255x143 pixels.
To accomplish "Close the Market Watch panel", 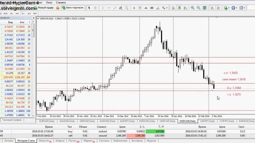I will (33, 18).
